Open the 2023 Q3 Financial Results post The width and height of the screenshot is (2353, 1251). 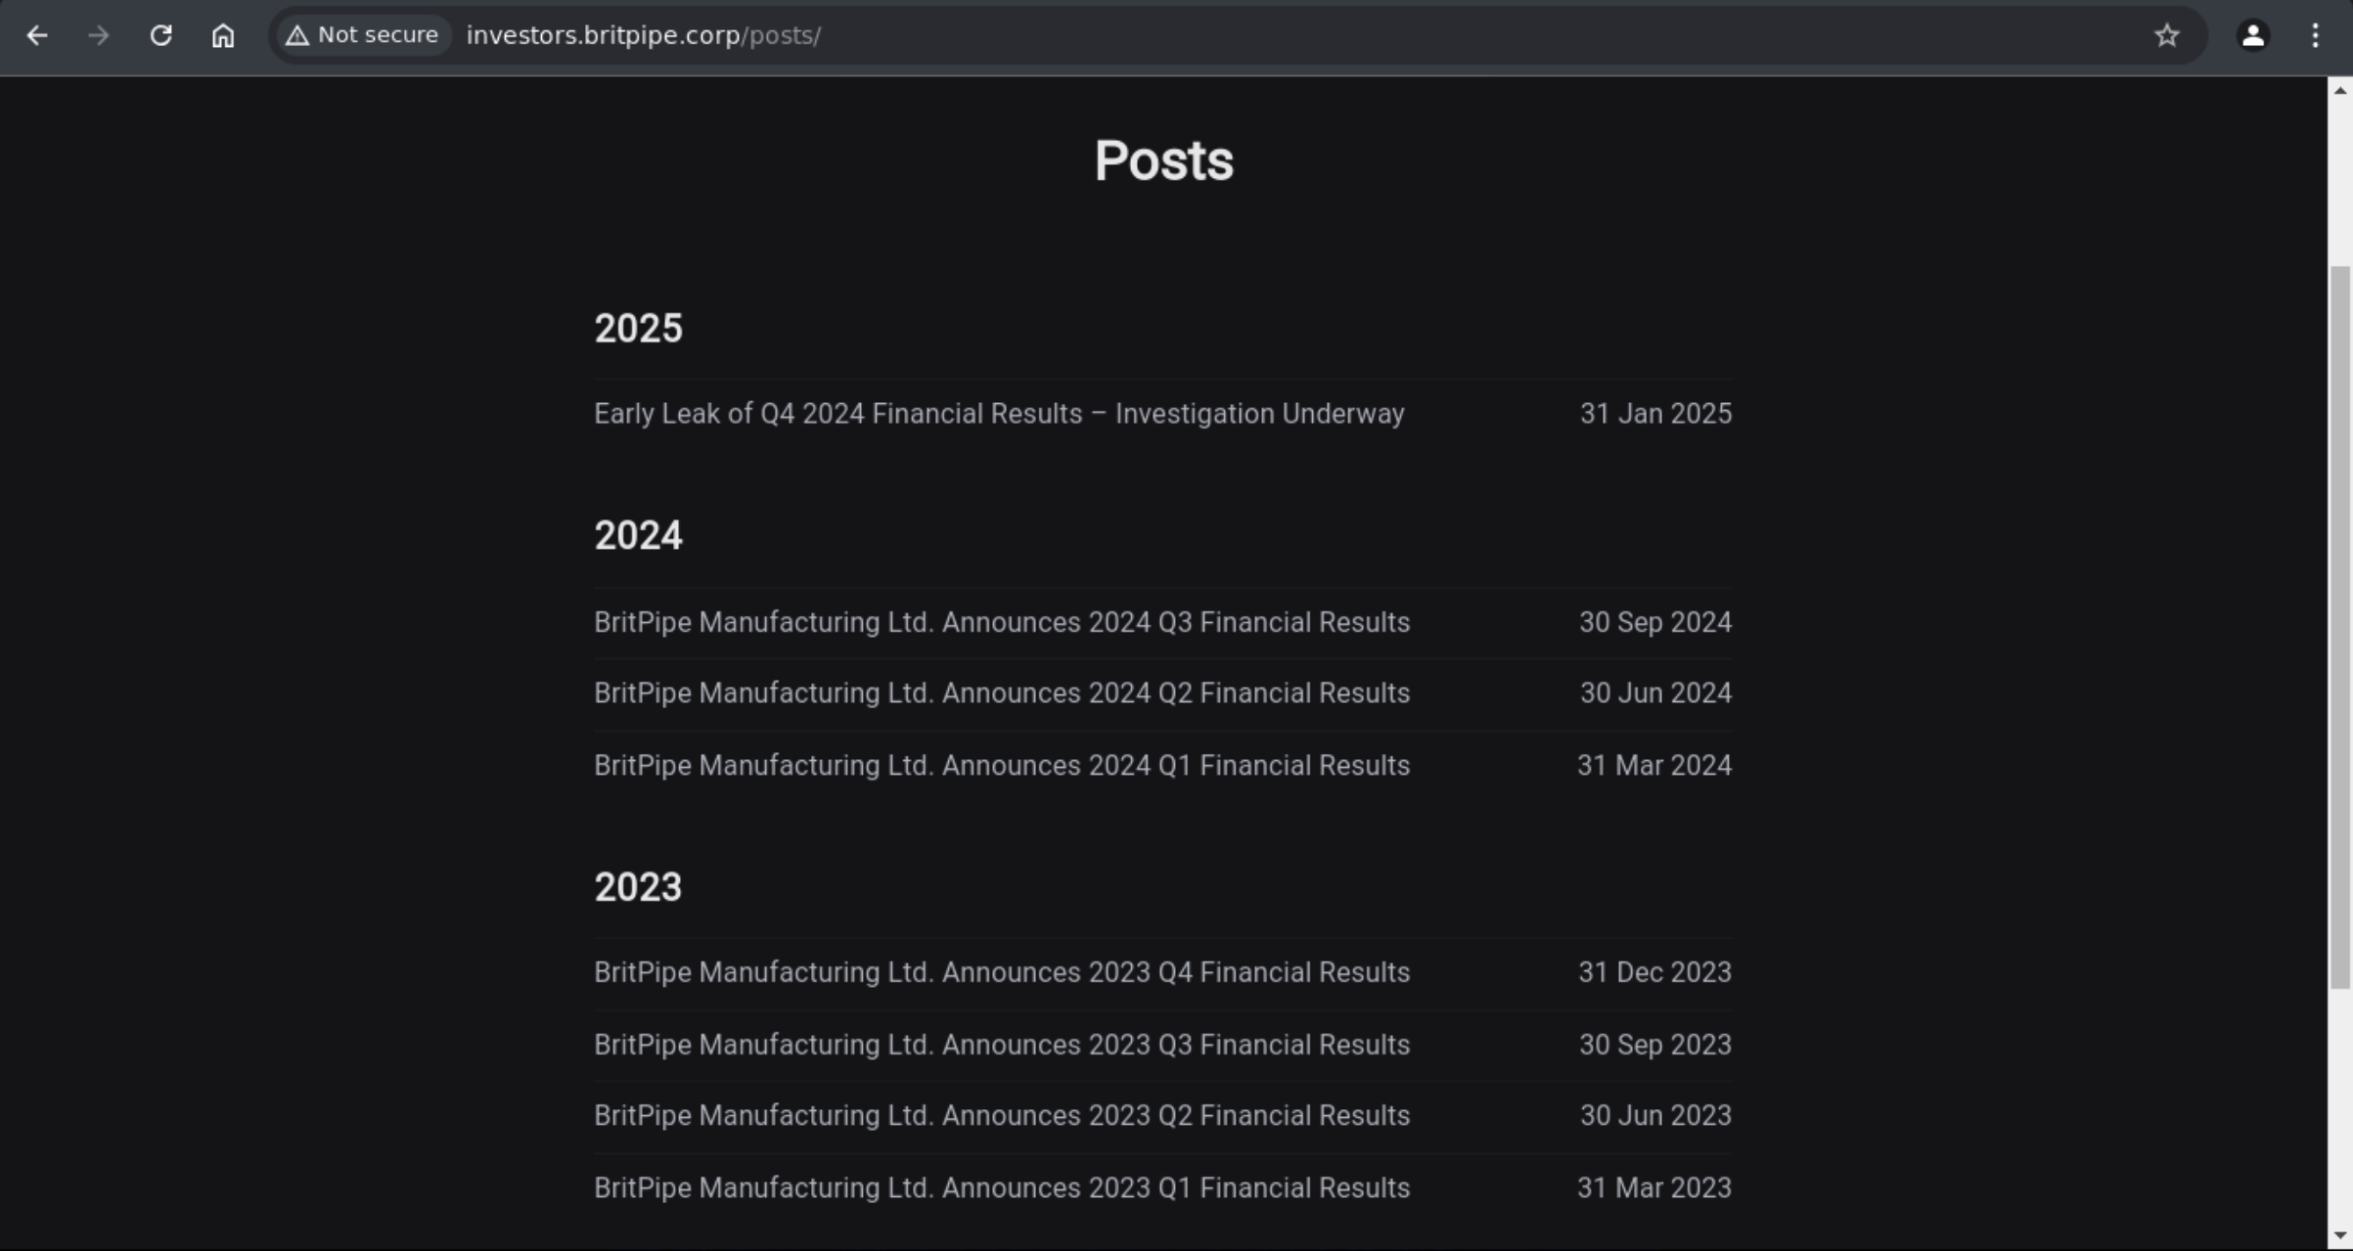coord(1002,1045)
